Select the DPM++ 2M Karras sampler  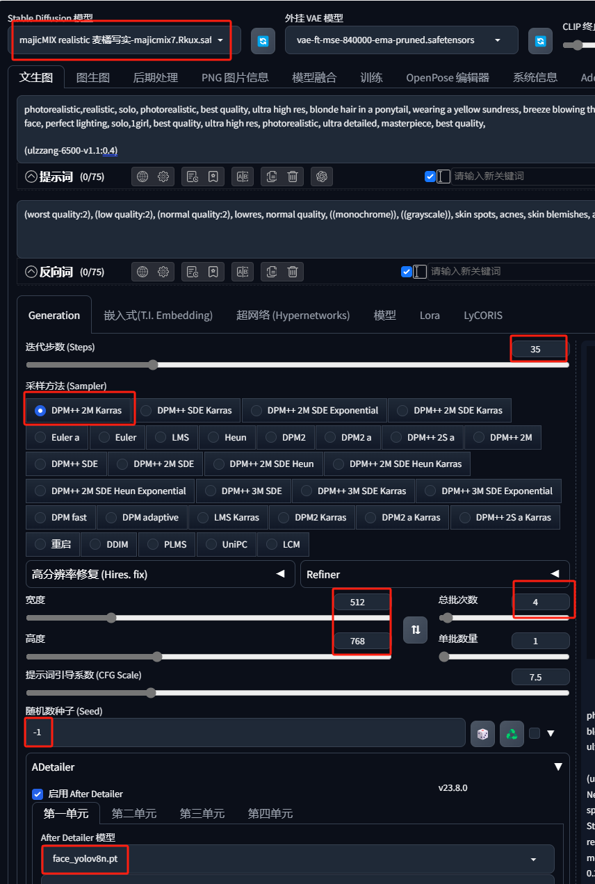tap(79, 410)
